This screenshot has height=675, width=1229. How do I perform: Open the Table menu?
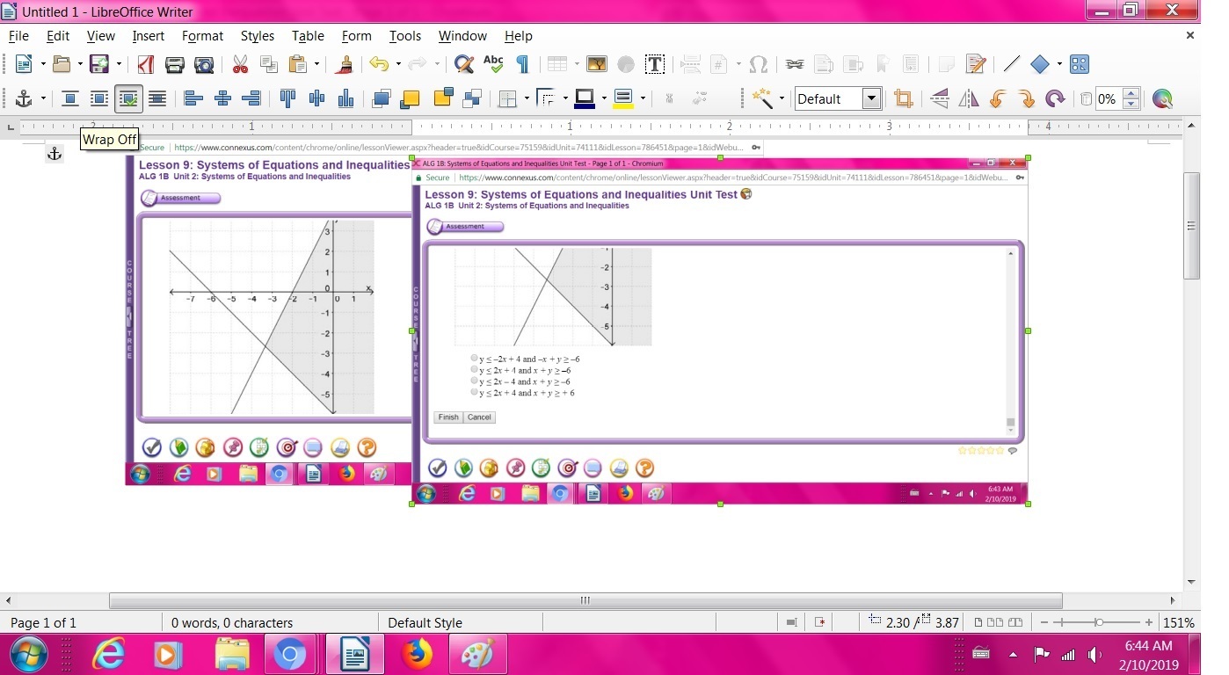click(x=308, y=36)
